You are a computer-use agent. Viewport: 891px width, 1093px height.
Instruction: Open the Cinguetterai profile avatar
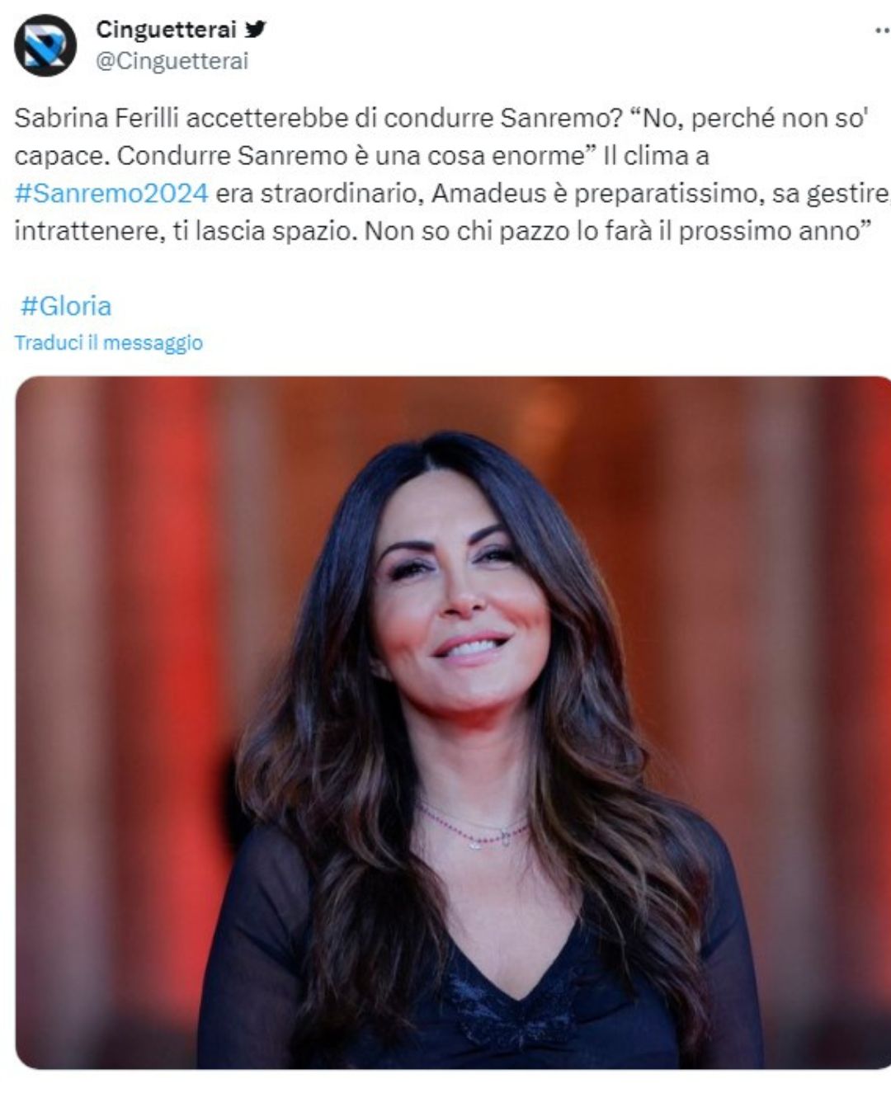[x=45, y=45]
